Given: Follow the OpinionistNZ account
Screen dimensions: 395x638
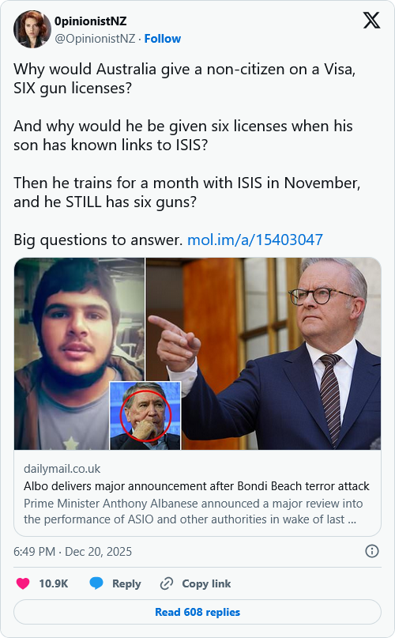Looking at the screenshot, I should [163, 39].
